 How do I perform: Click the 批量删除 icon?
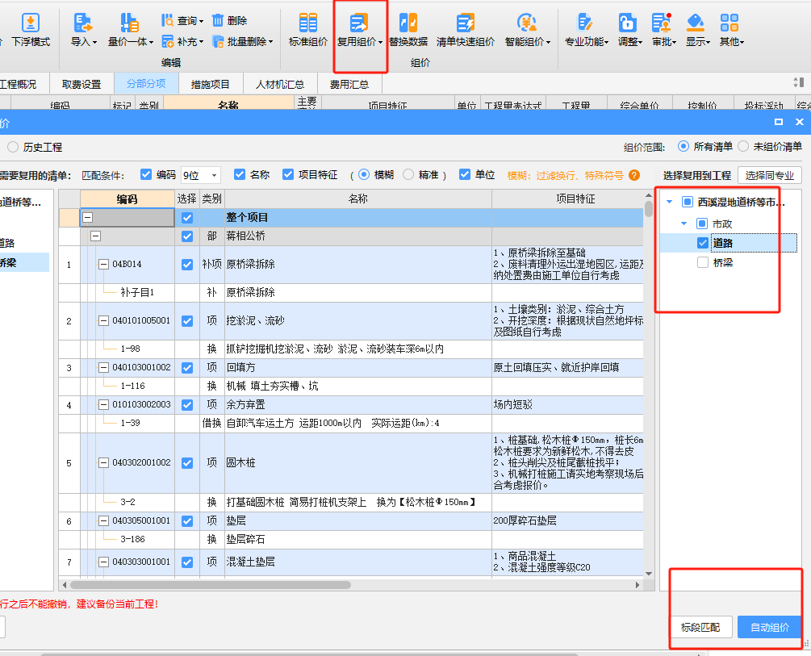[x=218, y=41]
